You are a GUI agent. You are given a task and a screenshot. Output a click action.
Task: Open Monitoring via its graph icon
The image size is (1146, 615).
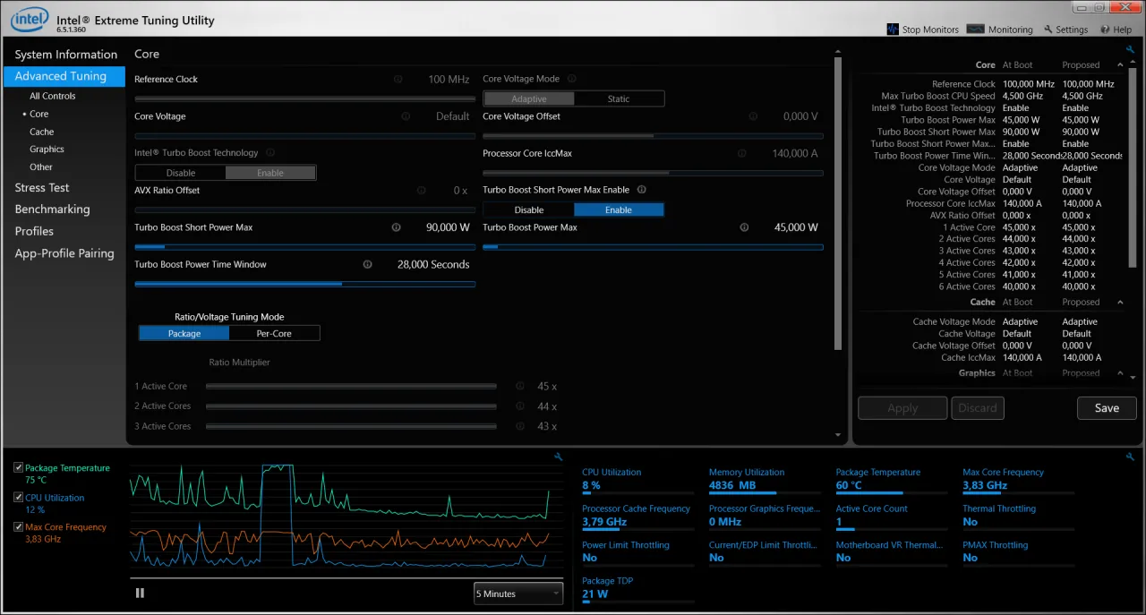(978, 29)
